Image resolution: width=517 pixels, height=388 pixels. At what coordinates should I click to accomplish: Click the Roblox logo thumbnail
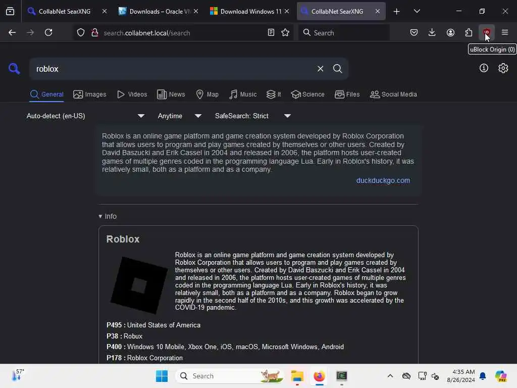tap(139, 285)
